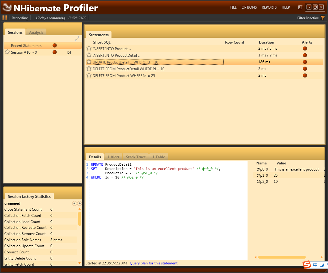This screenshot has width=328, height=273.
Task: Click the moon icon in IME bar
Action: tap(322, 265)
